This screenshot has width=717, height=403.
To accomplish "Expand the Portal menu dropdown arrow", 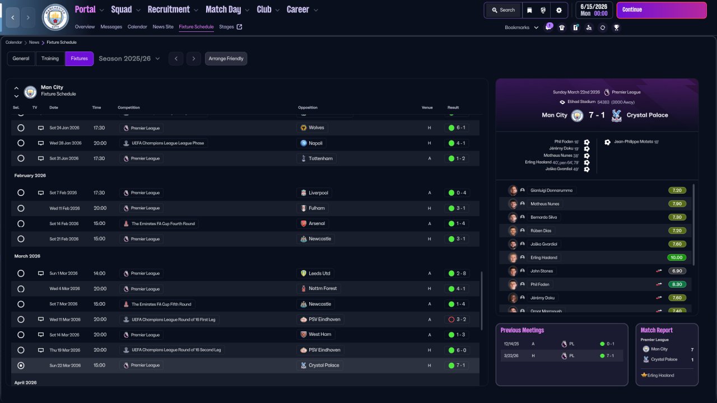I will pyautogui.click(x=101, y=10).
